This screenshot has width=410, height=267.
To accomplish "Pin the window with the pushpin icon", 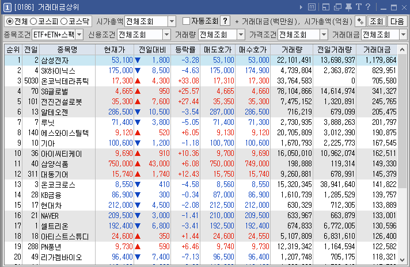I will coord(348,7).
